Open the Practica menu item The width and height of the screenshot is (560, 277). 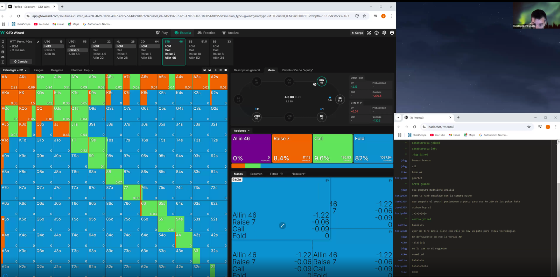206,33
